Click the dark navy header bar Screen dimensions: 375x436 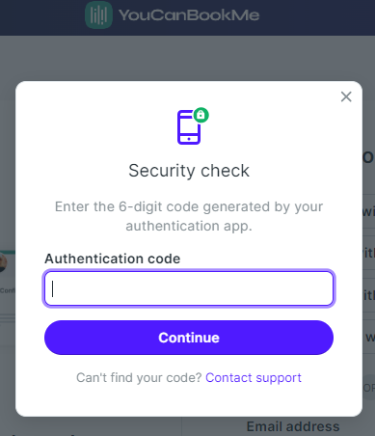[187, 17]
